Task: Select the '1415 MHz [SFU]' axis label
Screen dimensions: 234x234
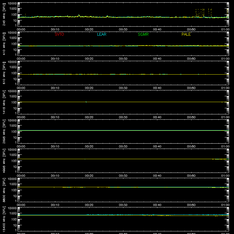Action: coord(4,102)
